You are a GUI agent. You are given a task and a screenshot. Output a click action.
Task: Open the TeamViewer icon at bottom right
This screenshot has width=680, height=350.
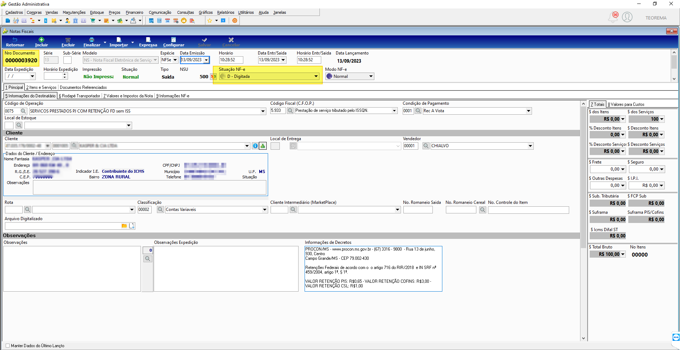676,337
